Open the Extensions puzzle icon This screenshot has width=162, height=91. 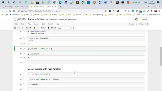pyautogui.click(x=152, y=11)
